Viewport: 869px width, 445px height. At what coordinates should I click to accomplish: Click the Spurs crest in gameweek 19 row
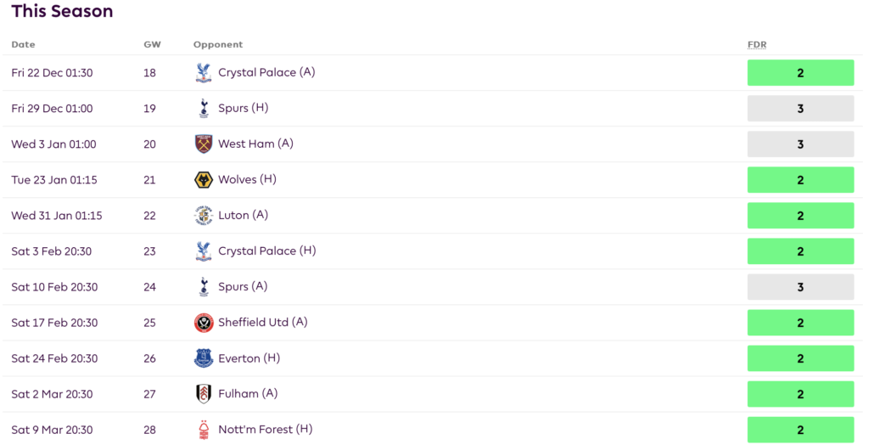click(x=203, y=109)
